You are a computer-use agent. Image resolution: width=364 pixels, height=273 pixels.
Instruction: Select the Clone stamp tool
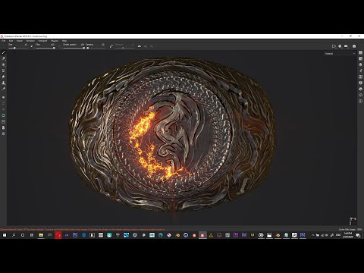point(4,83)
